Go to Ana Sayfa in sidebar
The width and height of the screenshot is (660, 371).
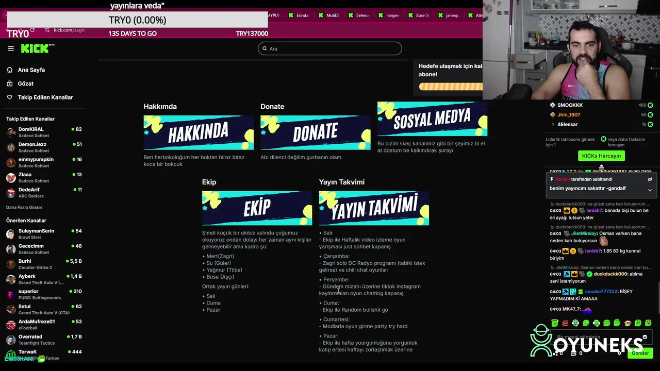(x=31, y=70)
